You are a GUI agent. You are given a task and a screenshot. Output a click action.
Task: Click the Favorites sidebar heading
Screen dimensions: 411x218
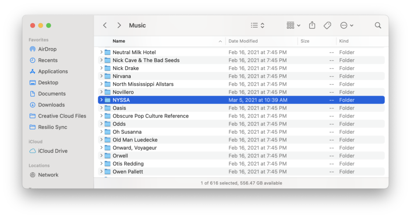(38, 40)
